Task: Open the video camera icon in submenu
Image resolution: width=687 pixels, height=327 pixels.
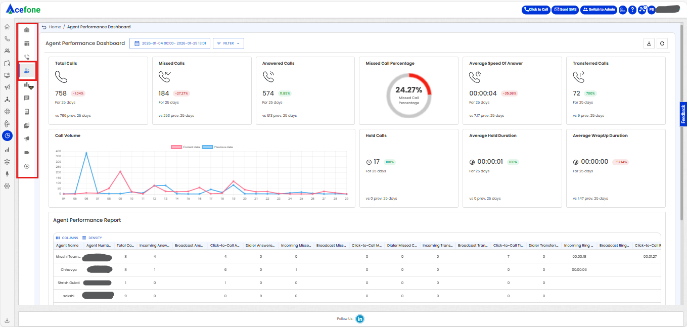Action: (27, 152)
